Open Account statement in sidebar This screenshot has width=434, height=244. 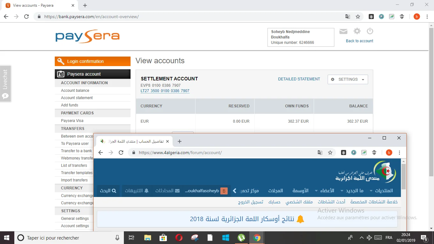77,98
